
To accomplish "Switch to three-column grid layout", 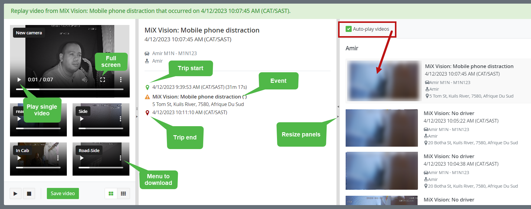I will (x=123, y=194).
